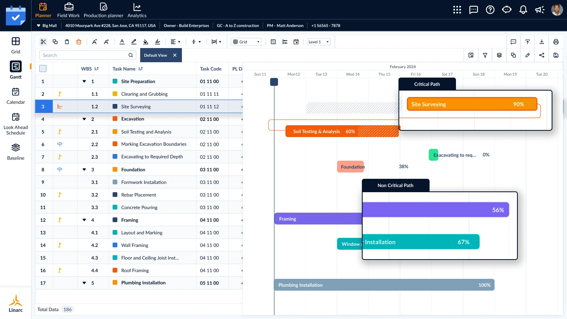Click the orange Delete trash icon
567x319 pixels.
coord(79,42)
